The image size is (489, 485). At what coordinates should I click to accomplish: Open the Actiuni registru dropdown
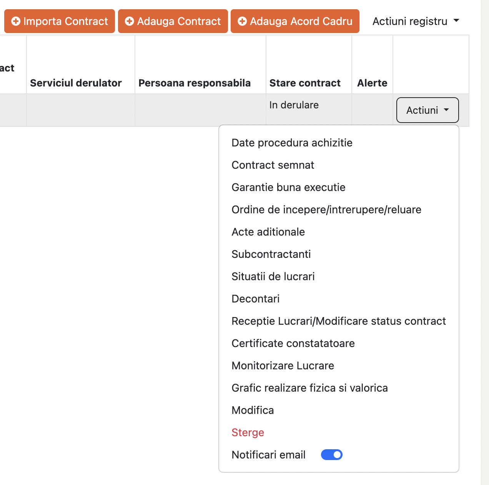tap(416, 21)
